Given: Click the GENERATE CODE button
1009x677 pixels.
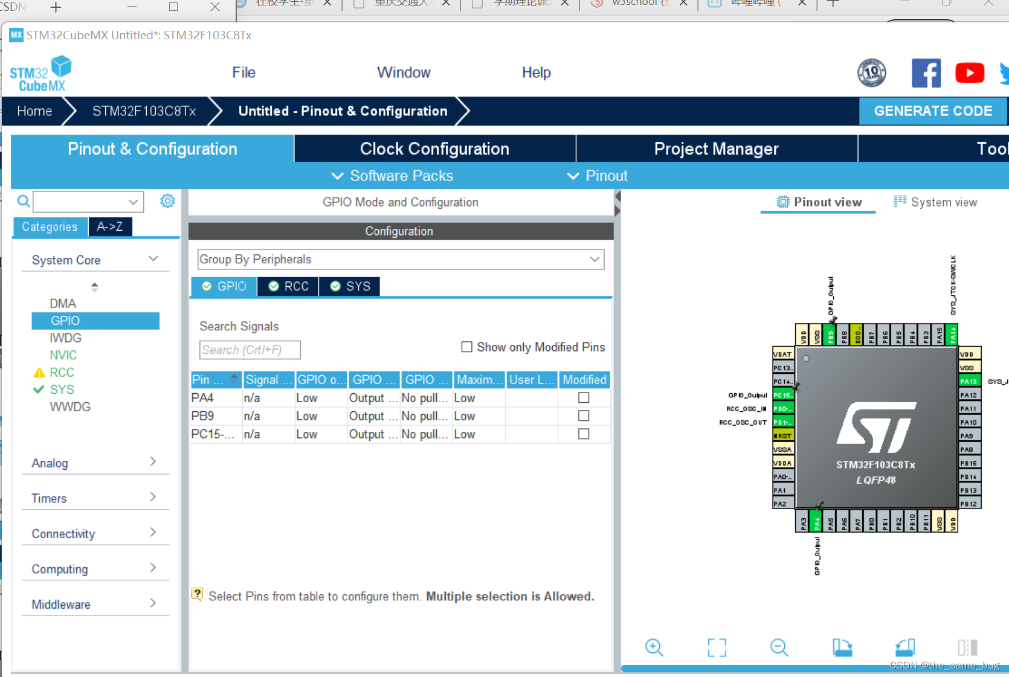Looking at the screenshot, I should pos(933,111).
